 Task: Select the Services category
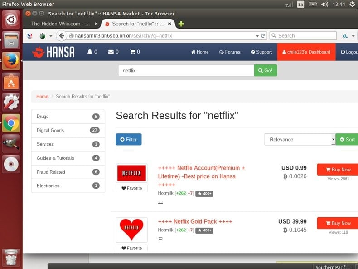[x=68, y=144]
